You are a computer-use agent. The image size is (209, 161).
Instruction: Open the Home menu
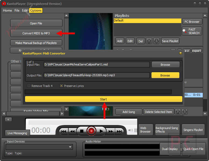[8, 10]
